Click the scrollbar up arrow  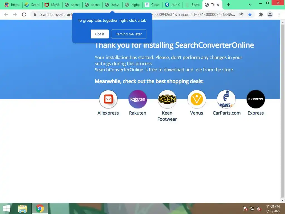pyautogui.click(x=282, y=22)
